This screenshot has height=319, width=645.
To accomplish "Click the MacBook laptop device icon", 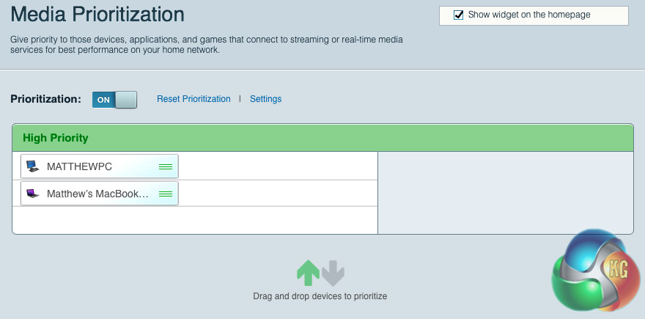I will [32, 194].
